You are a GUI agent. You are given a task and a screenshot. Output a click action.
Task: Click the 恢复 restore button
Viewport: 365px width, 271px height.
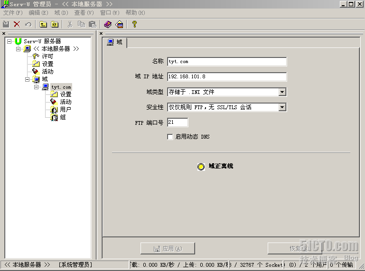(295, 249)
